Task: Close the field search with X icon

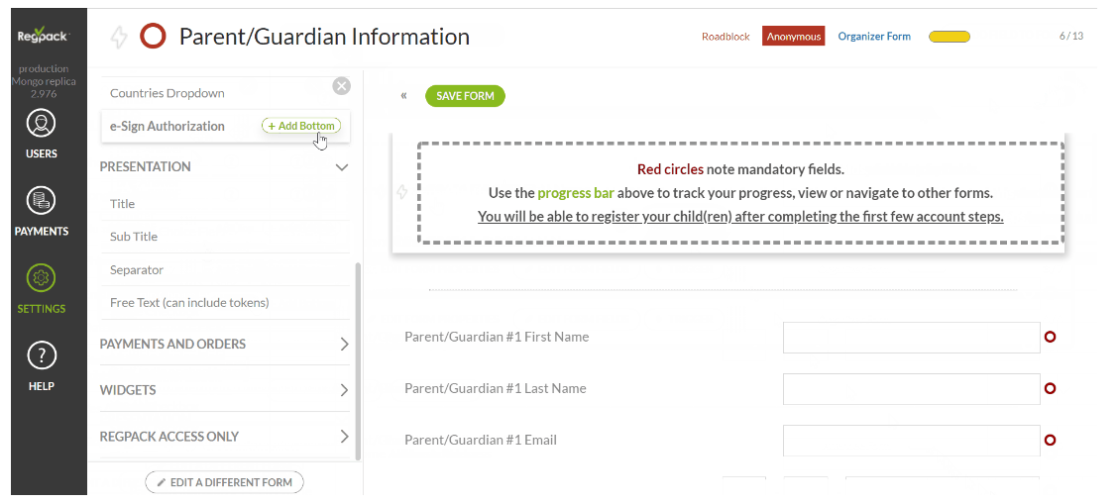Action: point(341,86)
